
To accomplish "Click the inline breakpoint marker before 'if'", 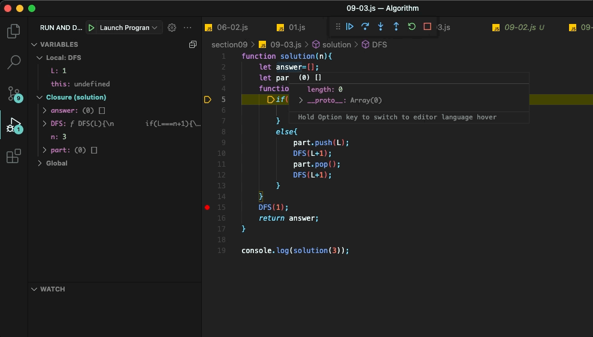I will [x=271, y=100].
